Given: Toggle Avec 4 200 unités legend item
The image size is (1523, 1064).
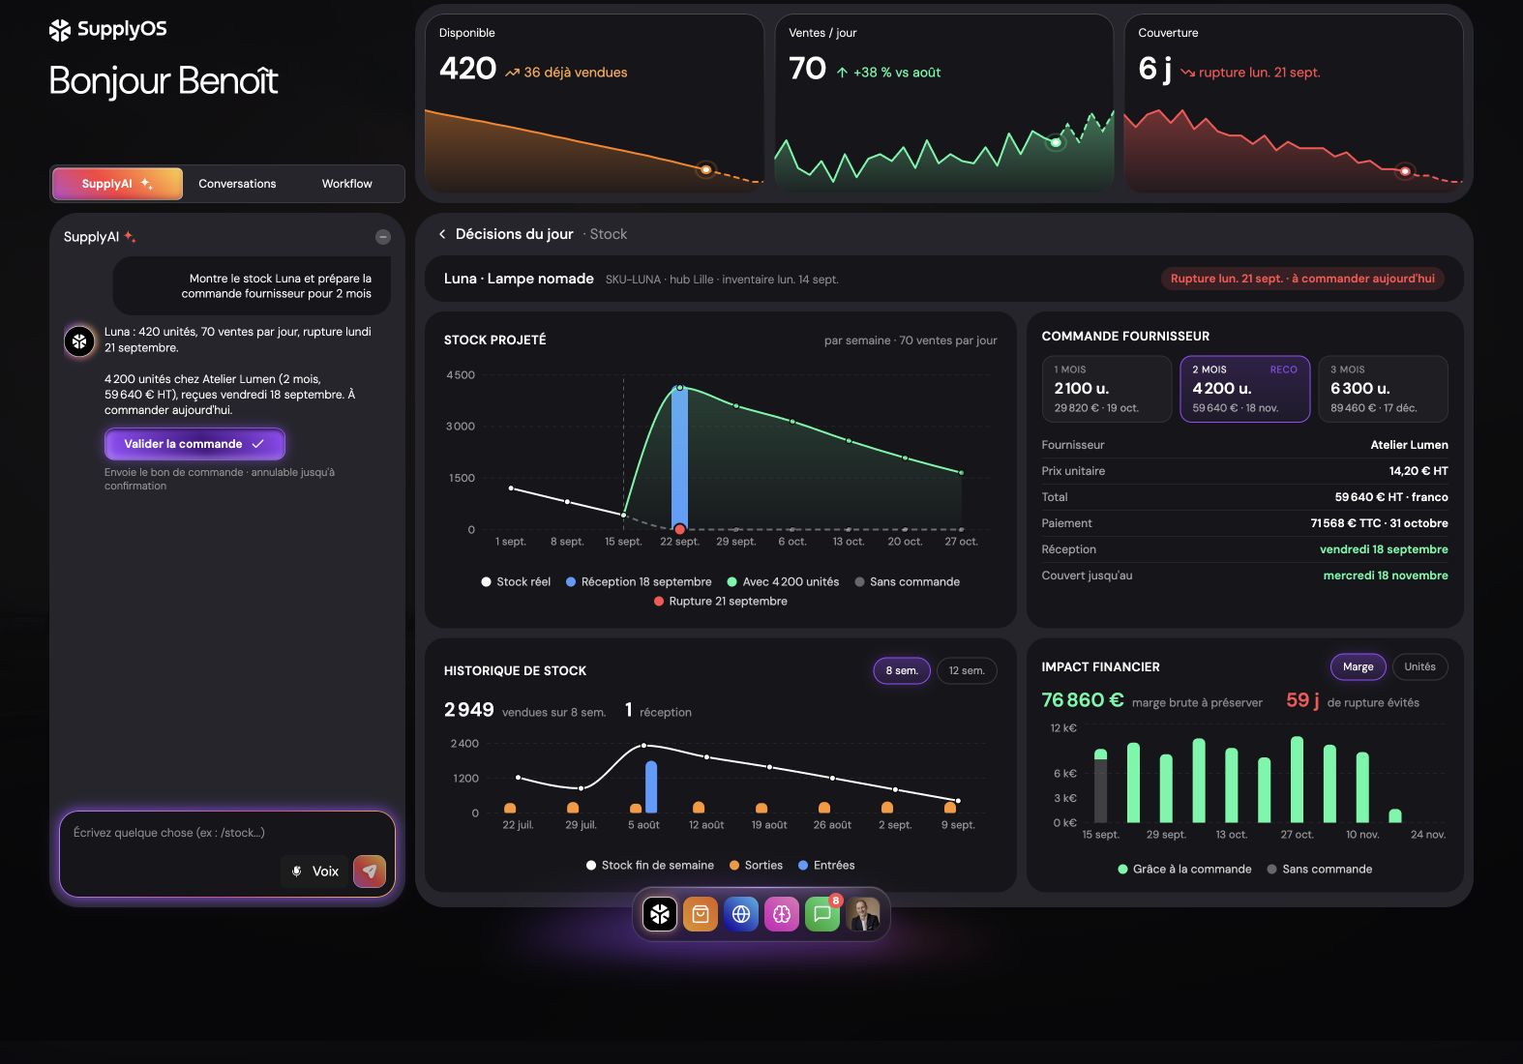Looking at the screenshot, I should tap(783, 581).
